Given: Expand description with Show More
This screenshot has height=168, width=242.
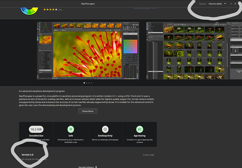Looking at the screenshot, I should pos(88,111).
